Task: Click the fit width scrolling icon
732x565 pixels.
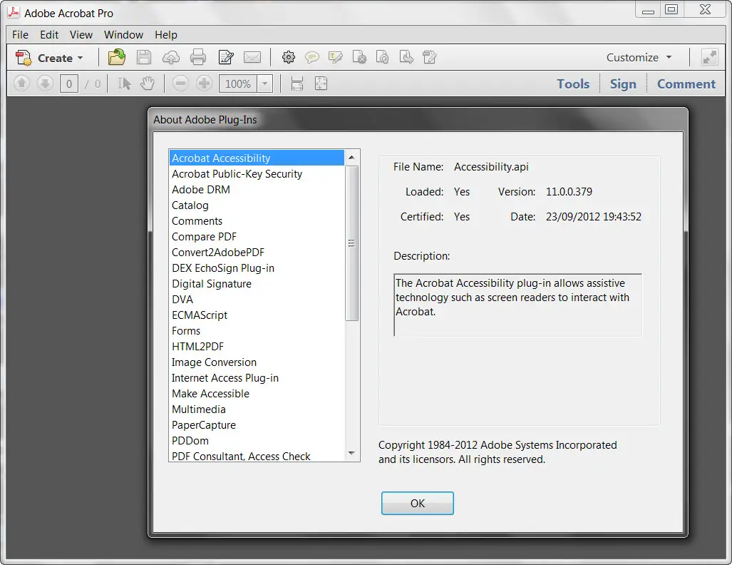Action: (297, 83)
